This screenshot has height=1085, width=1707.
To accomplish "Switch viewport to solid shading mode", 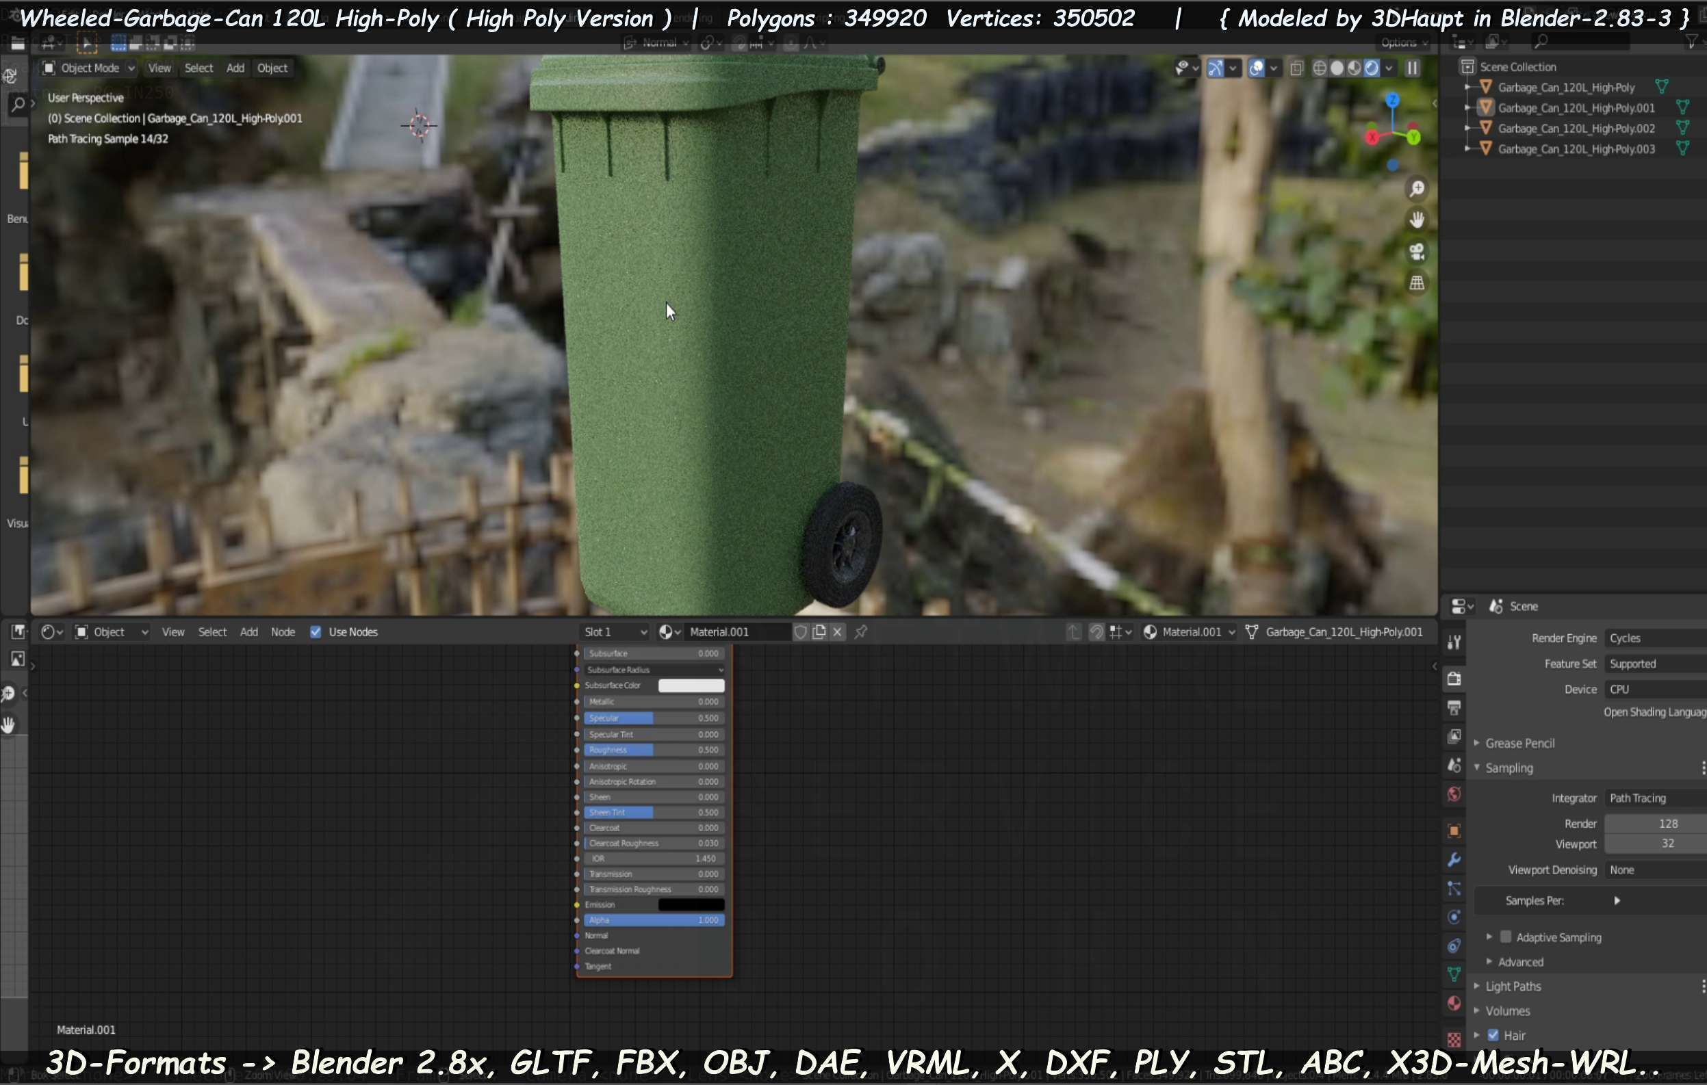I will pyautogui.click(x=1337, y=68).
